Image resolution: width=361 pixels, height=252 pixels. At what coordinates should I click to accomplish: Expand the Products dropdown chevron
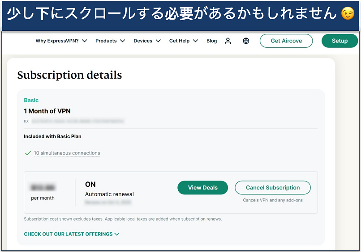click(x=122, y=41)
